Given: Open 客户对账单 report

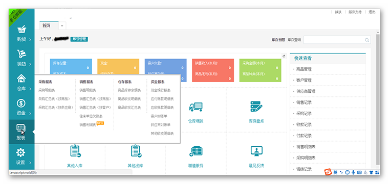Looking at the screenshot, I should coord(159,116).
